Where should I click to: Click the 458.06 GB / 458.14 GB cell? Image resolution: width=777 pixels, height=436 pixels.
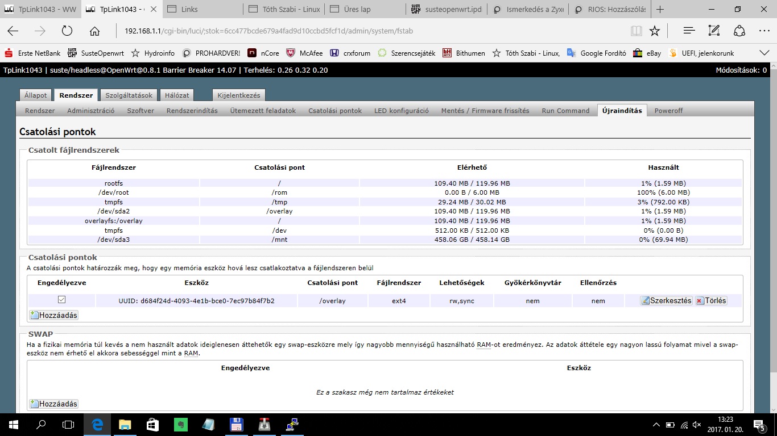tap(472, 240)
